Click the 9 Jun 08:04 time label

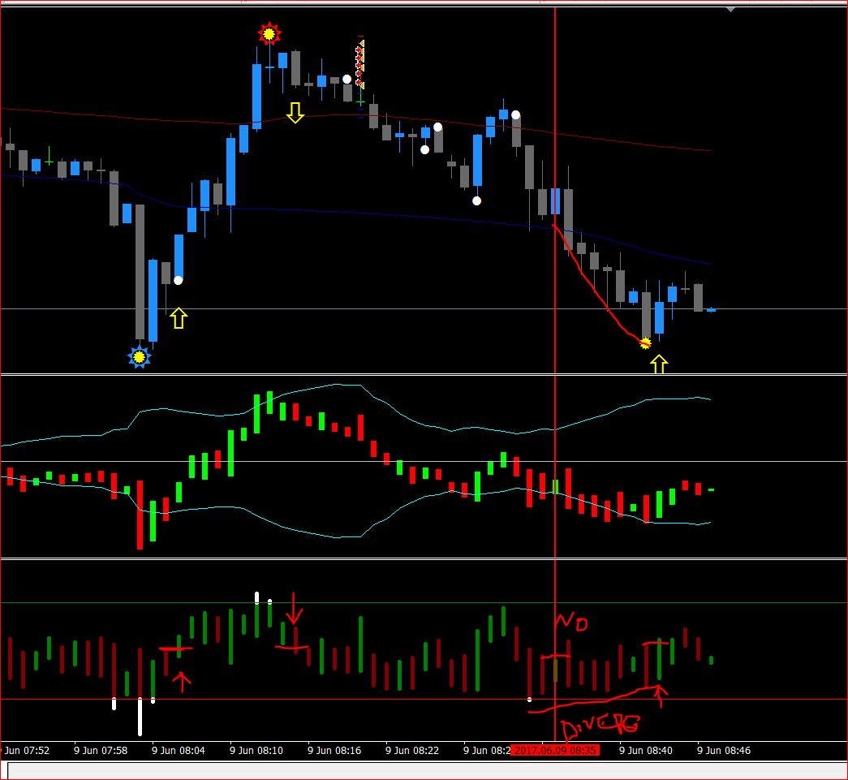coord(179,750)
